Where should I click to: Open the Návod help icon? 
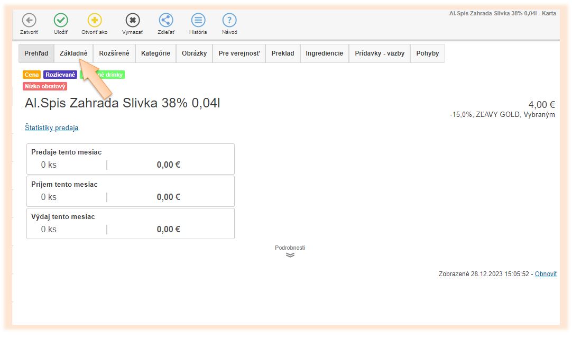tap(229, 21)
